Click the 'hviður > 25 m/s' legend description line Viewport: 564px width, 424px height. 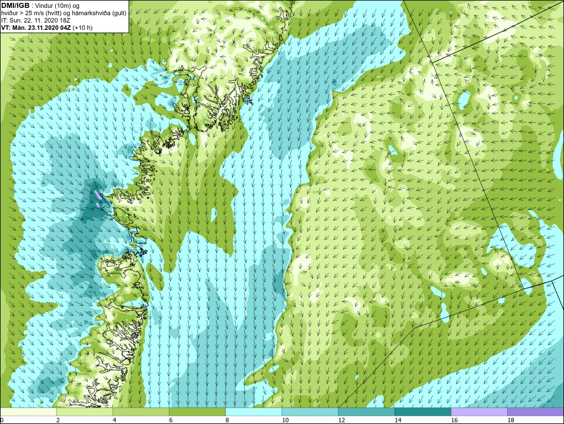coord(64,14)
